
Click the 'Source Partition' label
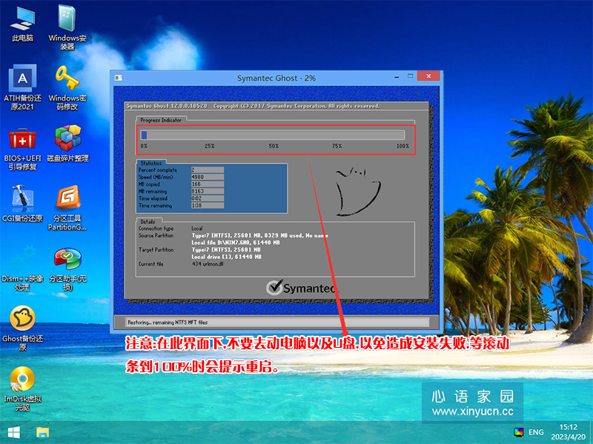[x=156, y=235]
